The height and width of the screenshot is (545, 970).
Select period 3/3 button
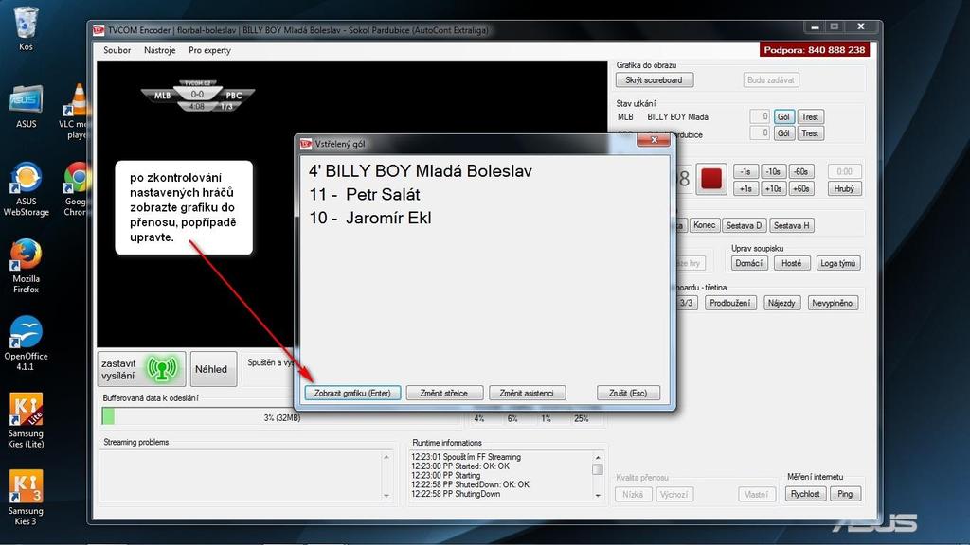(x=688, y=304)
